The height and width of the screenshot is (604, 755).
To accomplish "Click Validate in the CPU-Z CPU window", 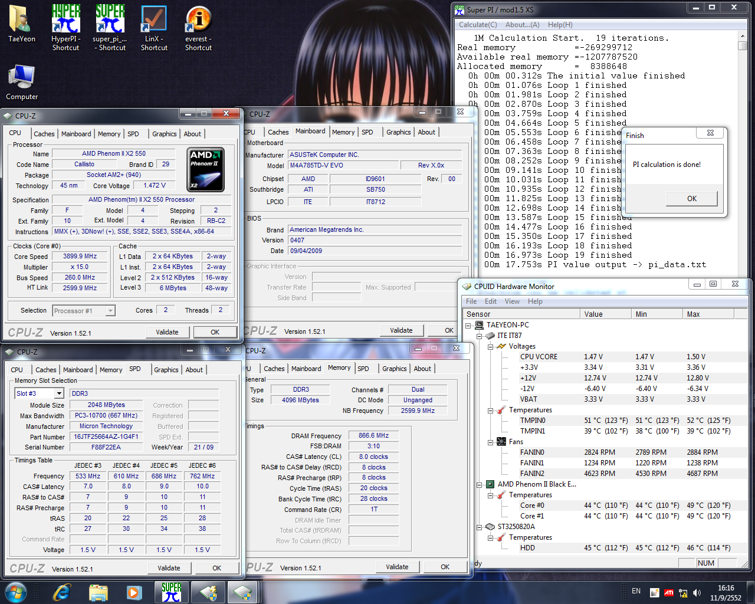I will coord(167,332).
